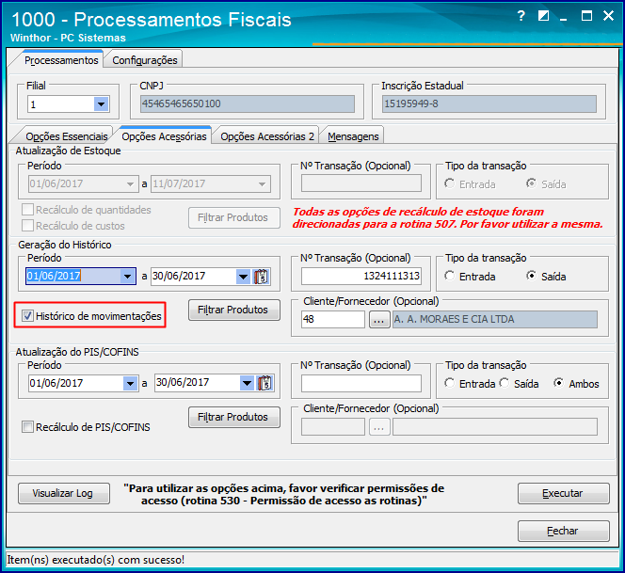Click disabled Filtrar Produtos in Atualização de Estoque
The image size is (625, 573).
pos(234,217)
